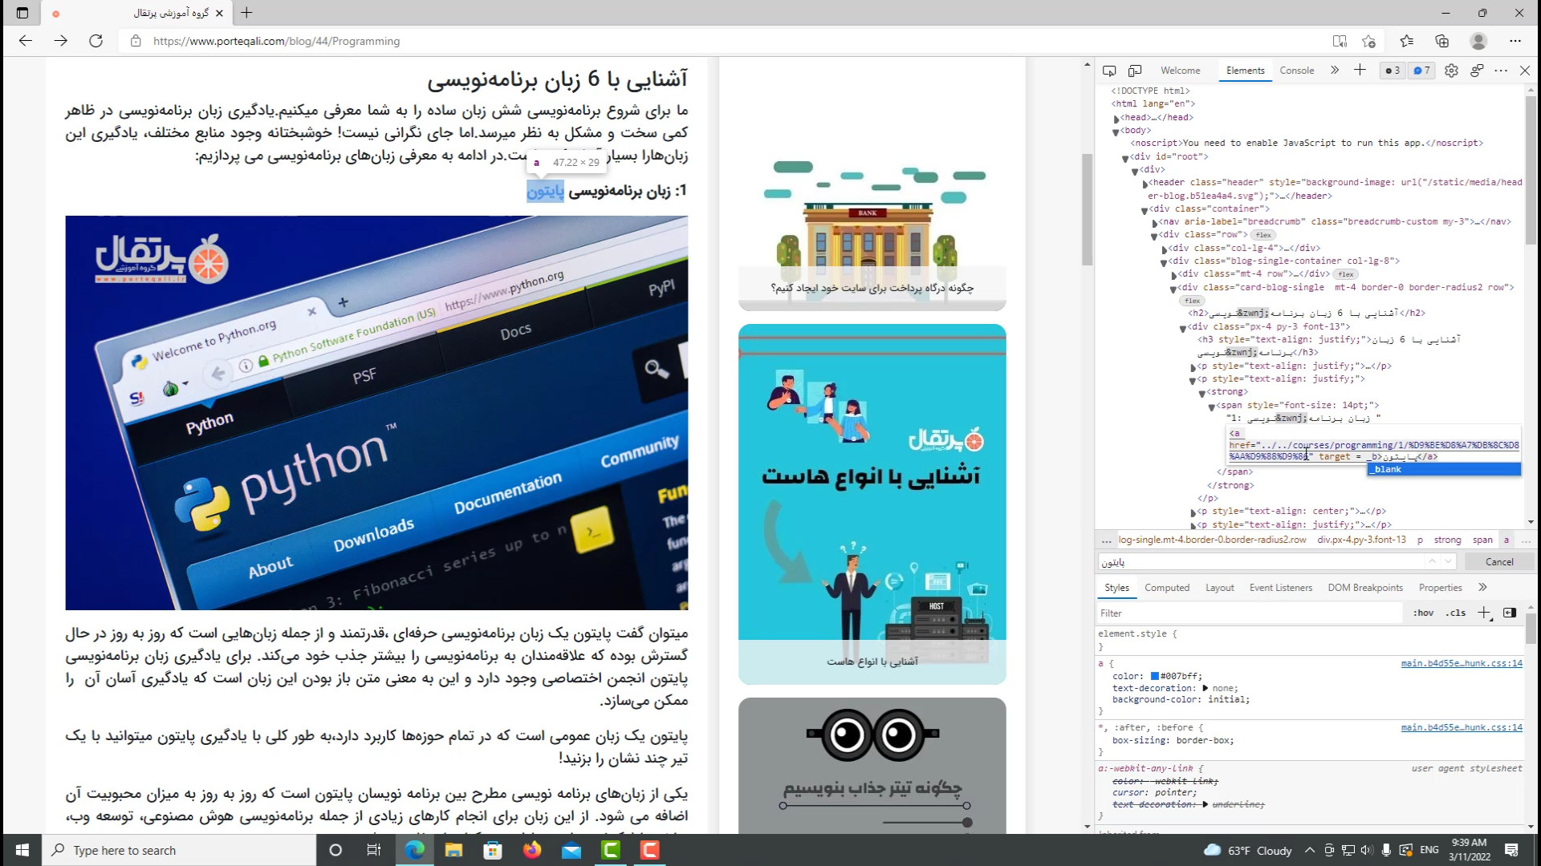Jump to next search result
Image resolution: width=1541 pixels, height=866 pixels.
click(x=1448, y=561)
